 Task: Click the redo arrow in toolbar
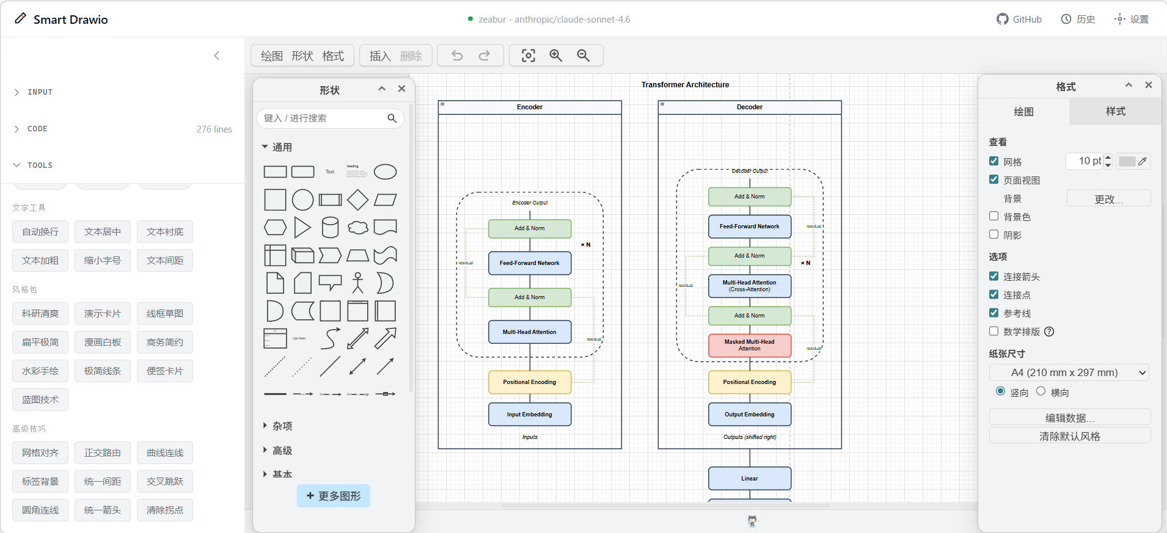pos(485,56)
